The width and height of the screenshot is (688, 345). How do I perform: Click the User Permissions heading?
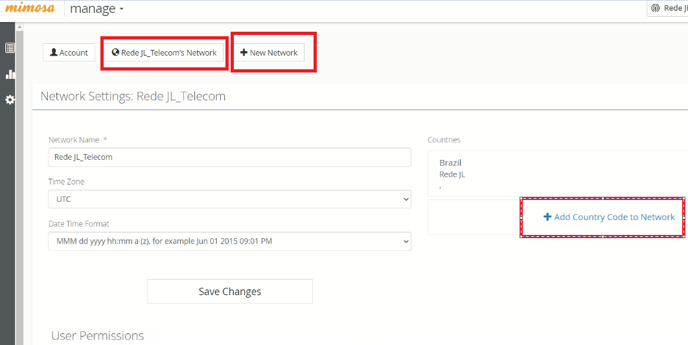(x=97, y=336)
